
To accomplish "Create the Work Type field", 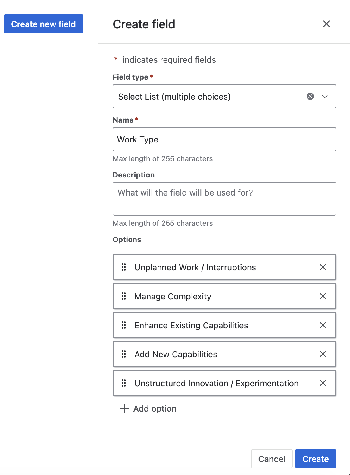I will [315, 458].
